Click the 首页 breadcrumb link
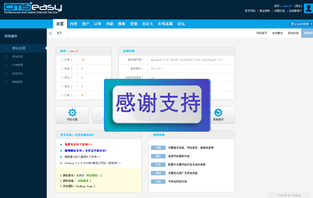 coord(59,33)
